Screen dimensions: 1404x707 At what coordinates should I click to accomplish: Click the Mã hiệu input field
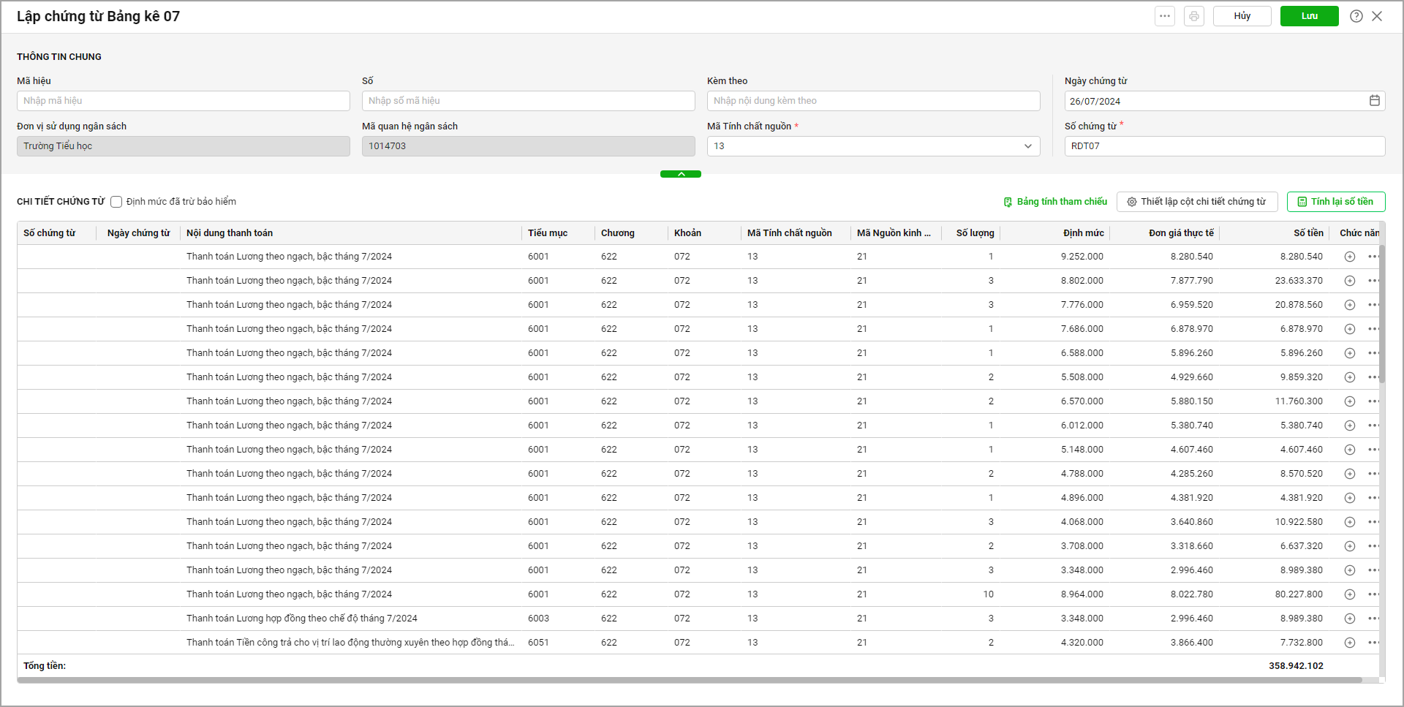click(184, 101)
